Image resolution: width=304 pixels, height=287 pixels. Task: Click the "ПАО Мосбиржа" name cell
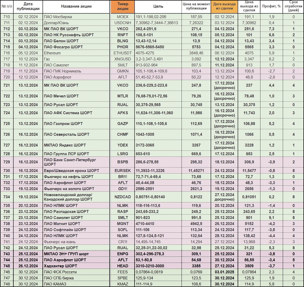click(x=76, y=17)
